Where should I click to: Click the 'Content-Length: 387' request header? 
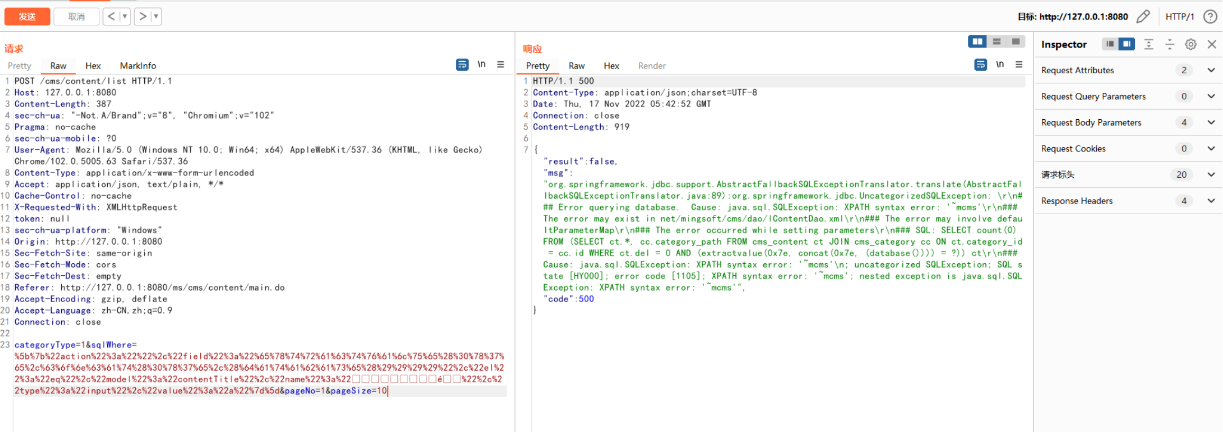click(x=63, y=104)
